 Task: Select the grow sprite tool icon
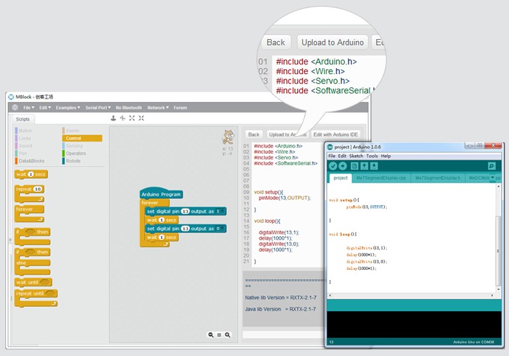pos(132,118)
